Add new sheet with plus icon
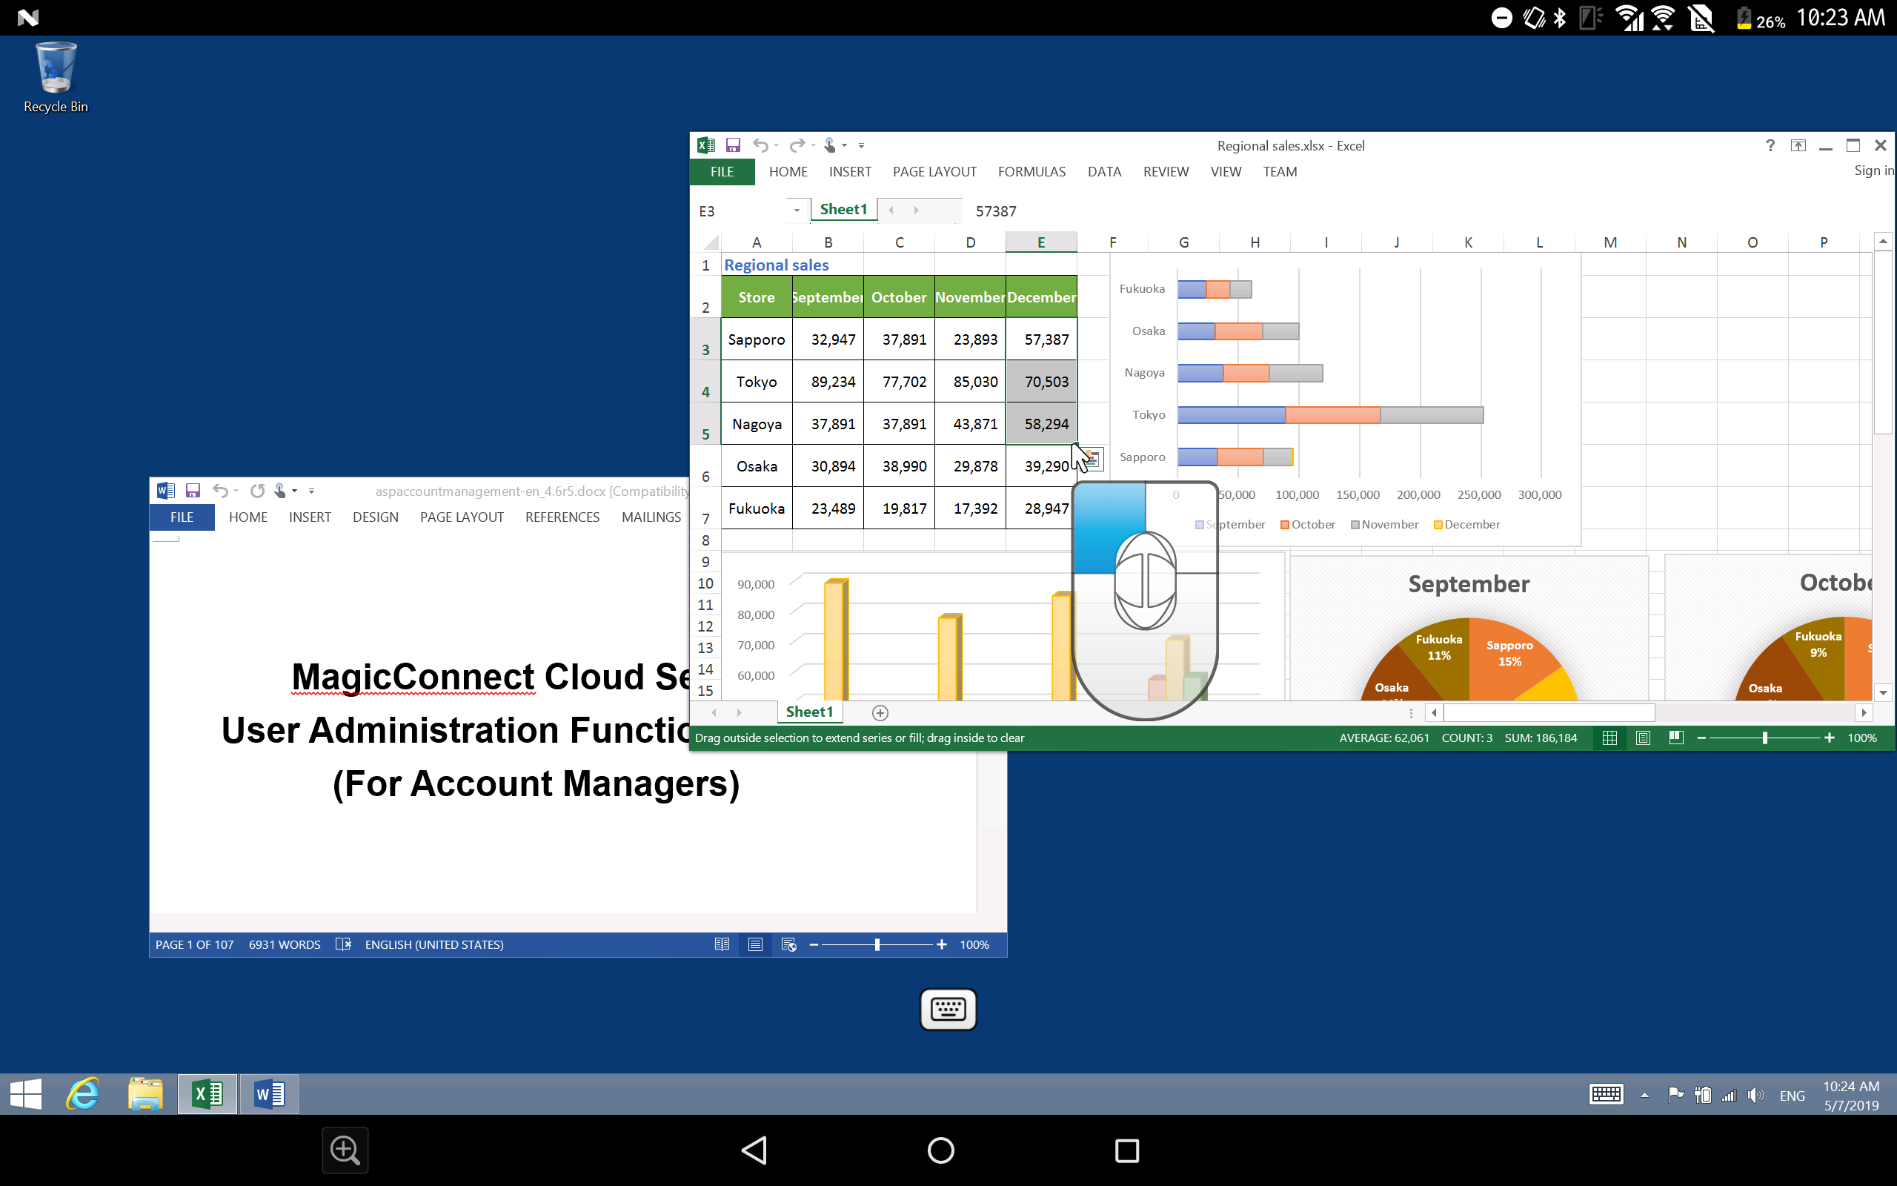 [880, 712]
